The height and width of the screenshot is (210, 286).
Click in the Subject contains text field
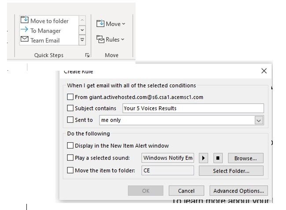click(193, 109)
